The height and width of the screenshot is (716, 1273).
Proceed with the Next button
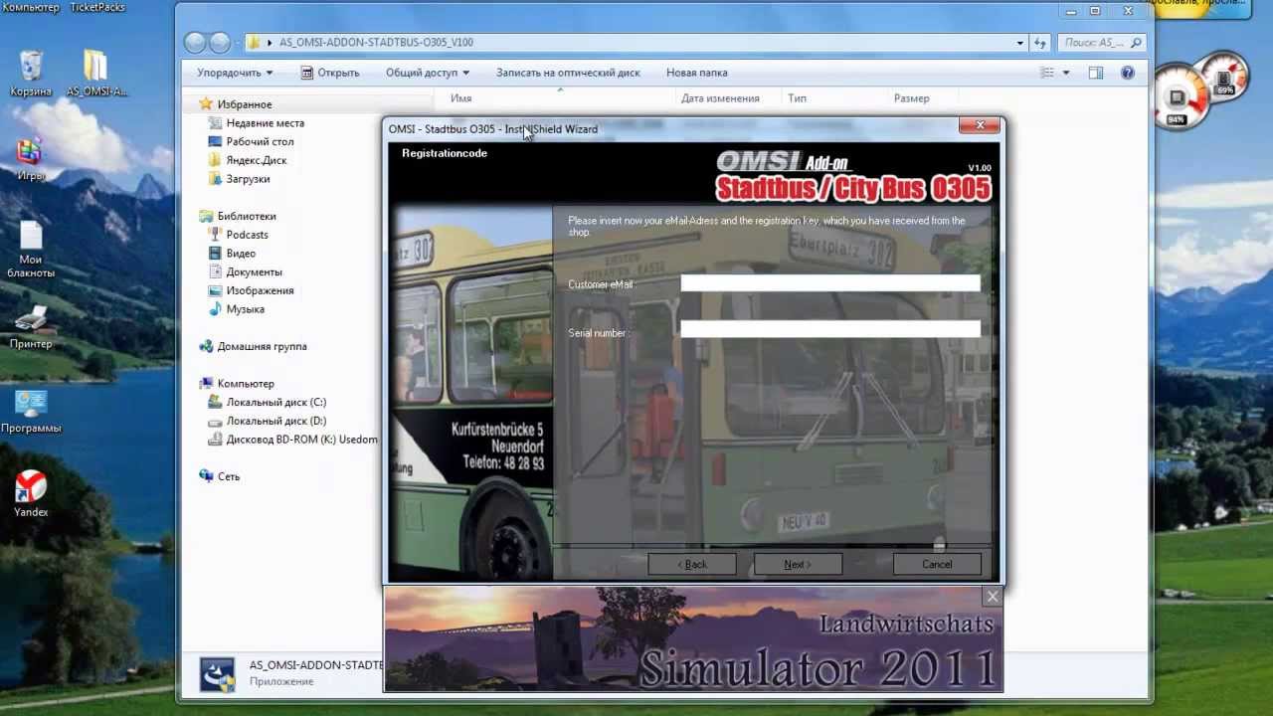click(x=798, y=564)
